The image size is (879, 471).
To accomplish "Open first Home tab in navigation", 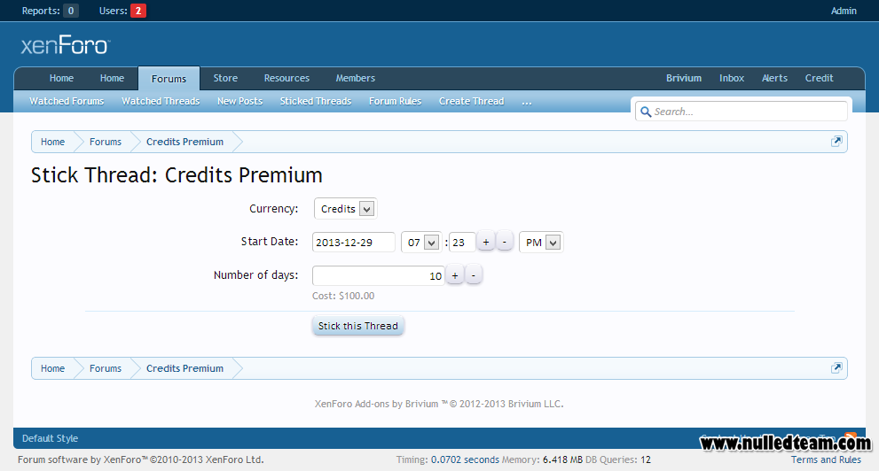I will [61, 78].
